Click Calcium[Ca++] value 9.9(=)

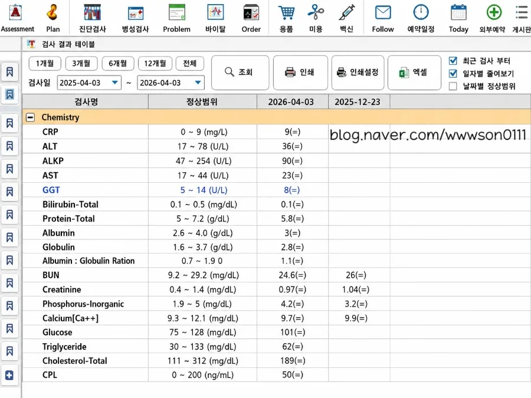coord(356,318)
